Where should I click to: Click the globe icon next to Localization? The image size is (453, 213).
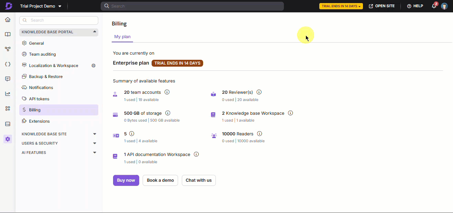click(x=93, y=66)
